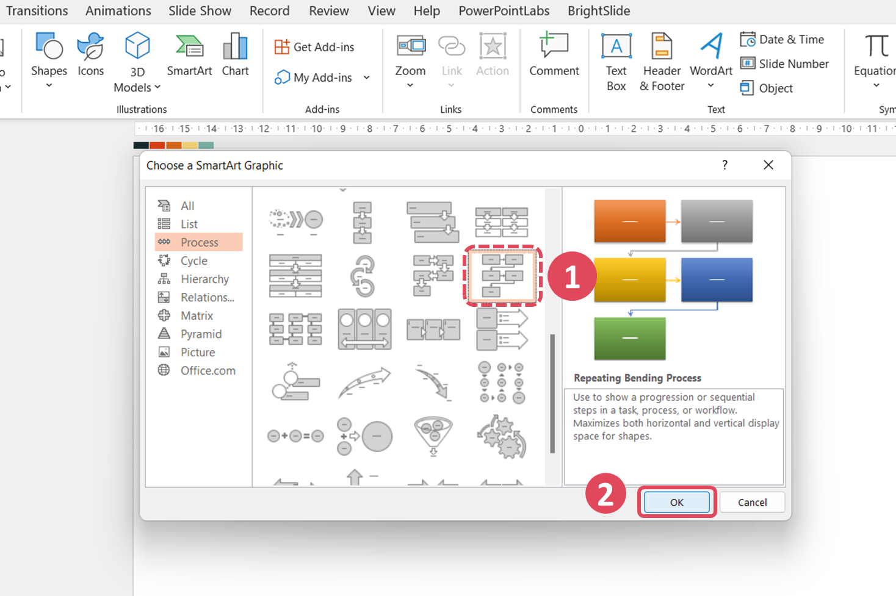The image size is (896, 596).
Task: Insert Date & Time
Action: (x=782, y=40)
